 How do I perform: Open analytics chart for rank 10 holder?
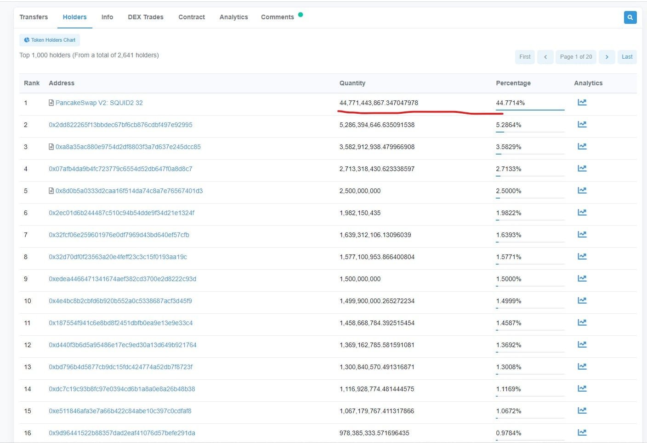tap(582, 300)
